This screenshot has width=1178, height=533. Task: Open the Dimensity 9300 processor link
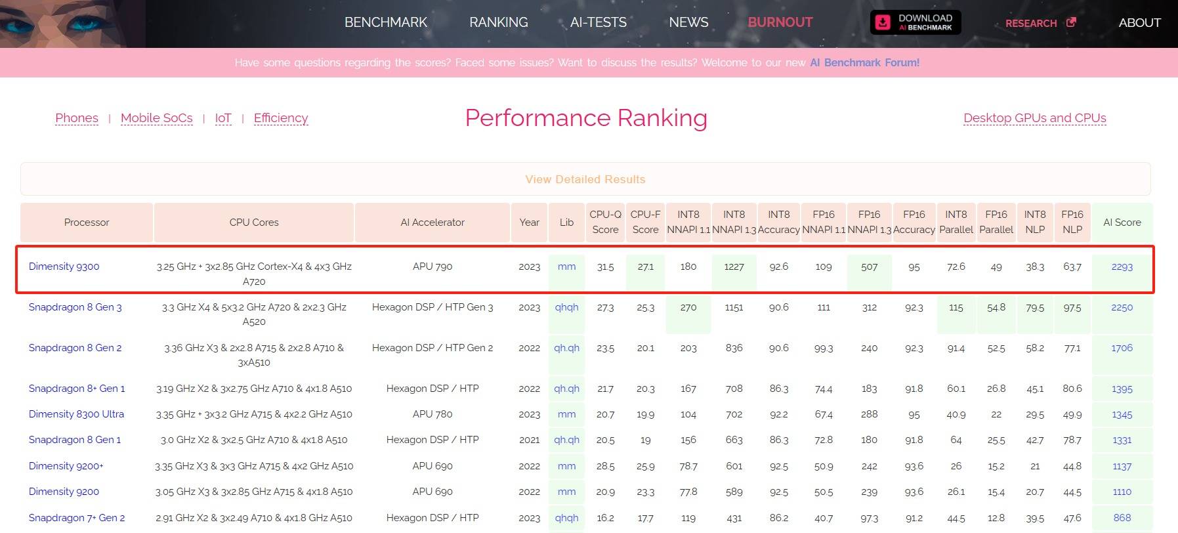[64, 266]
